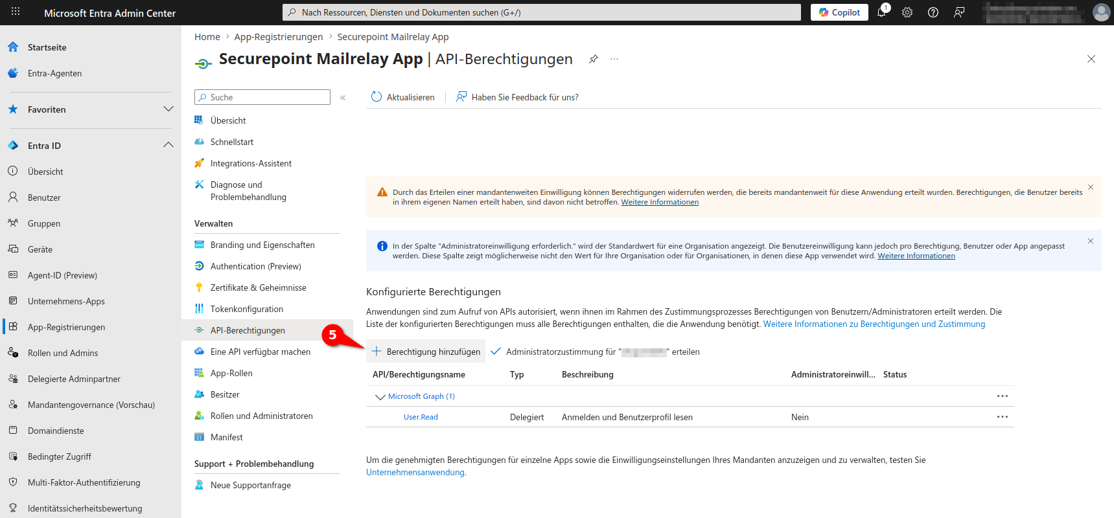Collapse the Microsoft Graph permission group
Viewport: 1114px width, 518px height.
click(380, 397)
